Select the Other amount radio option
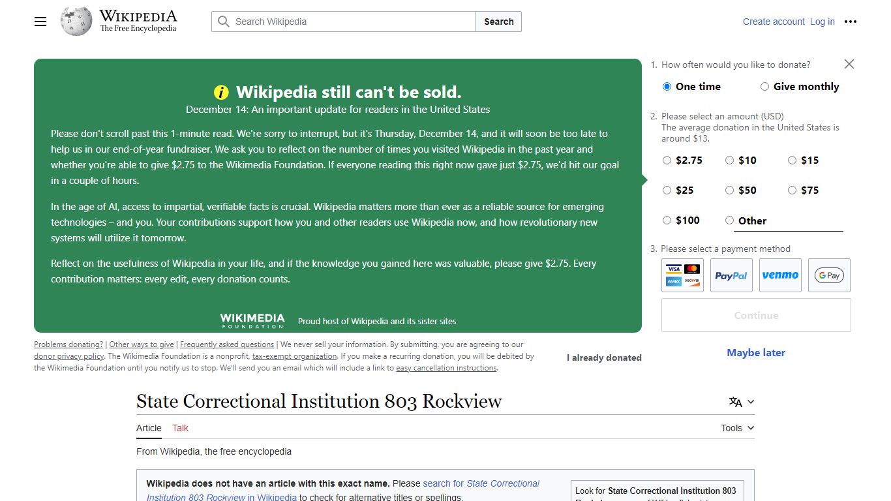The image size is (891, 501). [729, 220]
